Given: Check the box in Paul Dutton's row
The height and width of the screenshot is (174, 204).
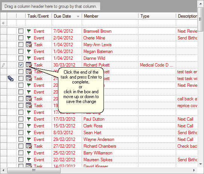Looking at the screenshot, I should [x=21, y=119].
